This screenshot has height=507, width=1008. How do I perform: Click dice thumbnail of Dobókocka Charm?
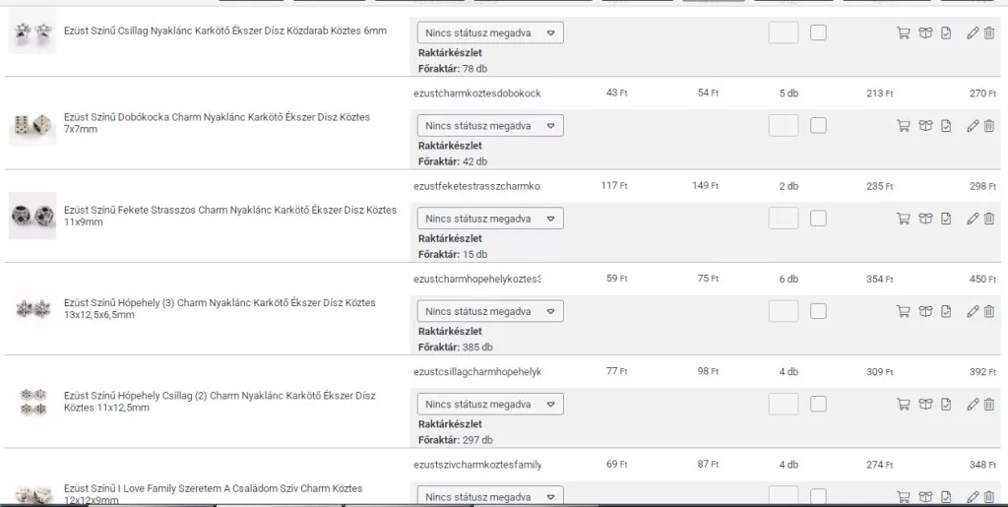pos(32,124)
